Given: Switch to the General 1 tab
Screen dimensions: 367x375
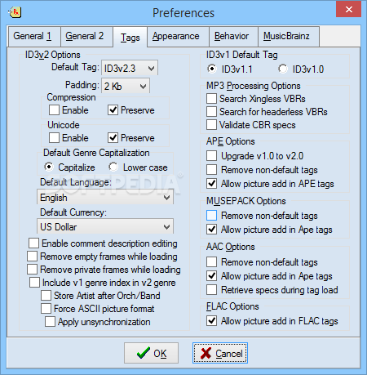Looking at the screenshot, I should pyautogui.click(x=34, y=36).
